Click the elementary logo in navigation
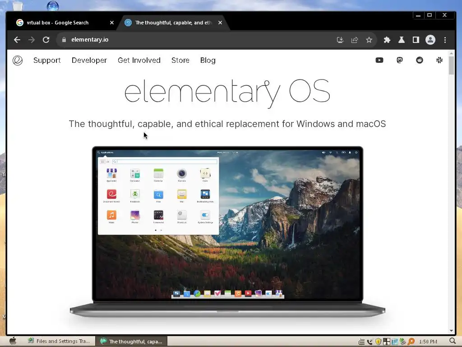 (18, 60)
